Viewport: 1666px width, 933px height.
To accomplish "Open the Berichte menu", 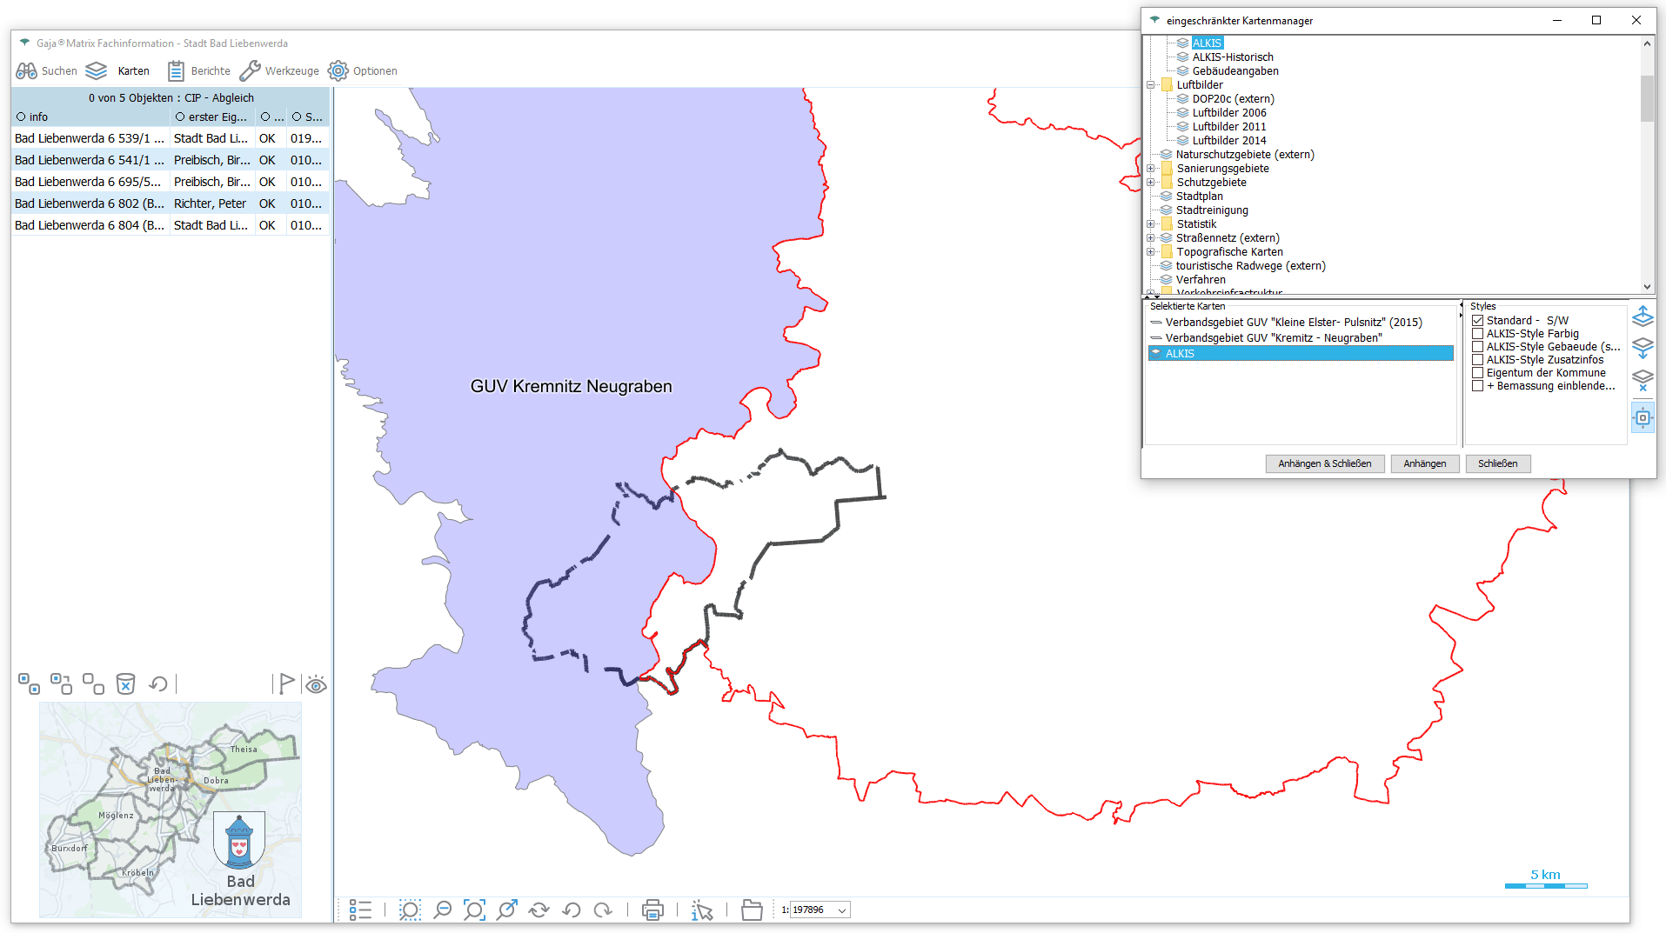I will pyautogui.click(x=199, y=71).
